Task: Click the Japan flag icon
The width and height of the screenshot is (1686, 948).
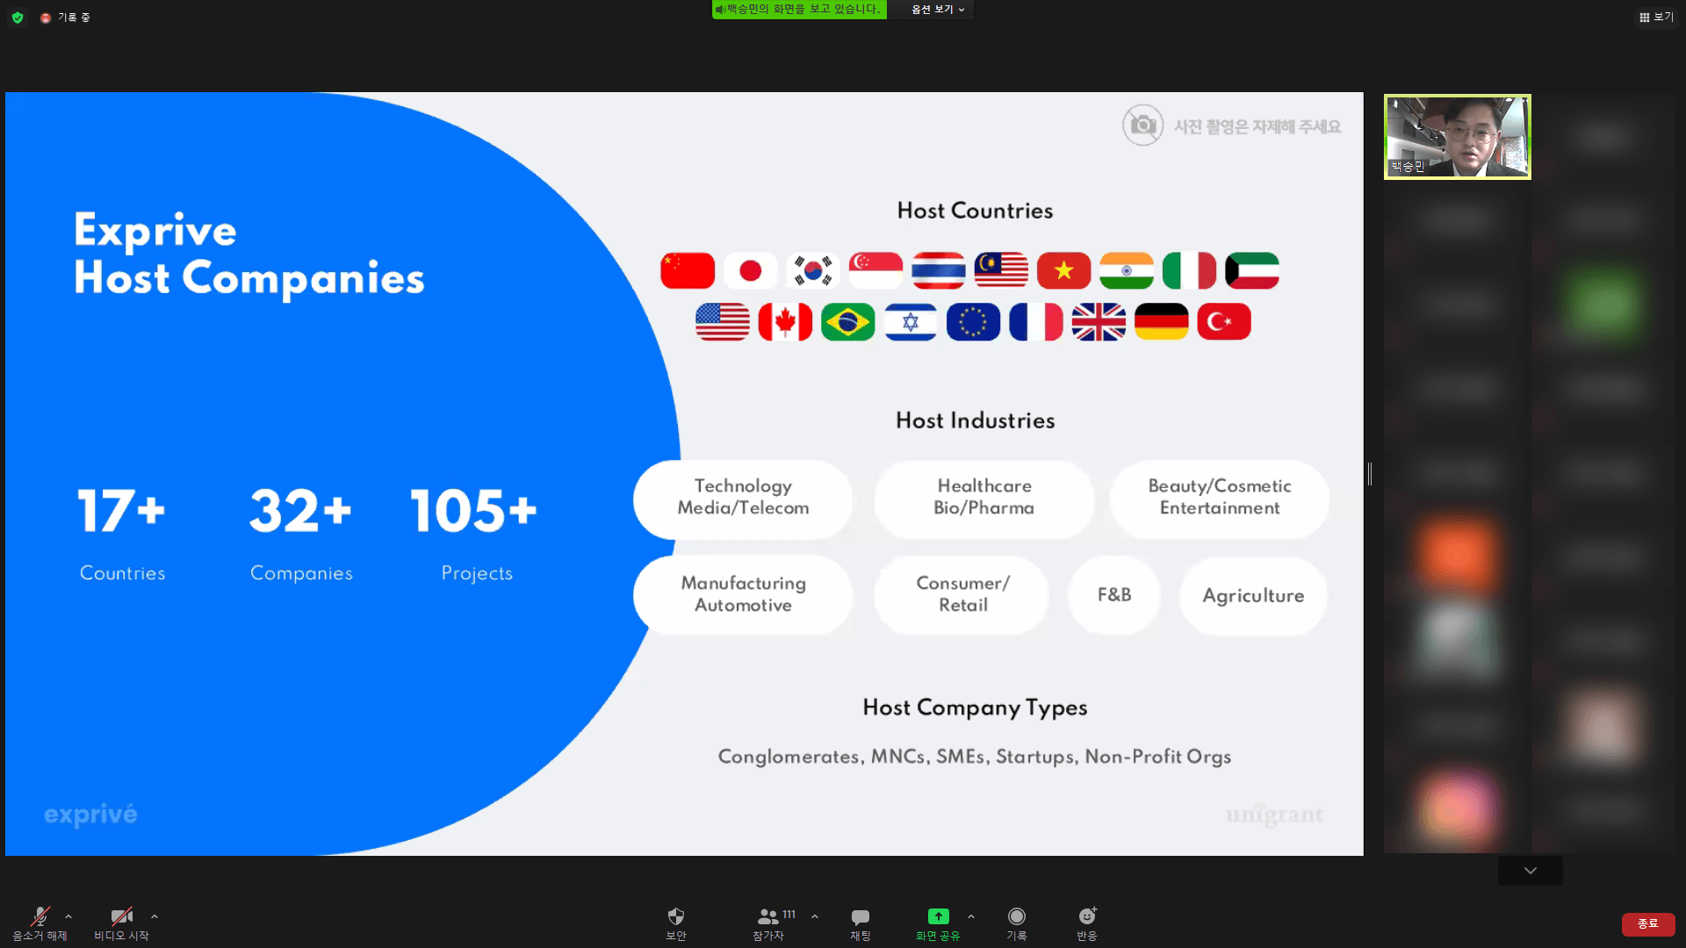Action: pyautogui.click(x=751, y=270)
